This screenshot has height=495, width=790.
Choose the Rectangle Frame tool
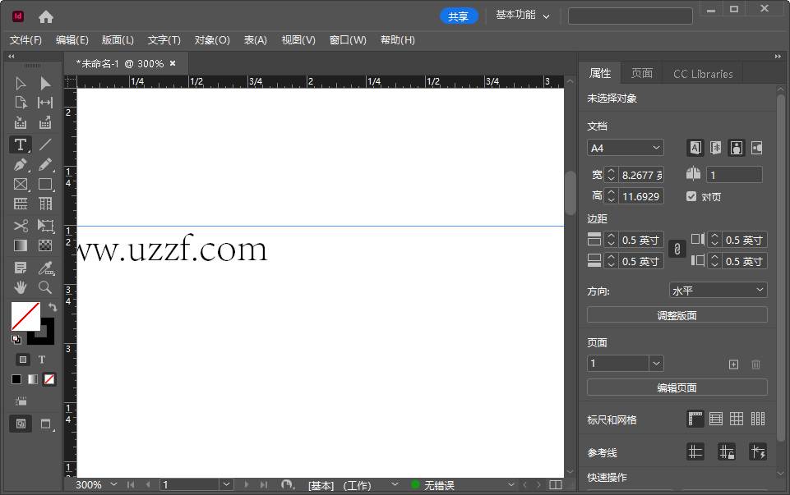[x=21, y=184]
